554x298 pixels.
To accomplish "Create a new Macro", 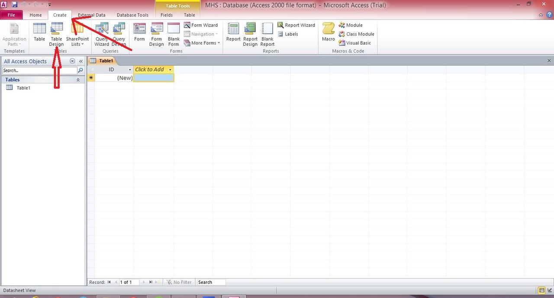I will tap(329, 32).
